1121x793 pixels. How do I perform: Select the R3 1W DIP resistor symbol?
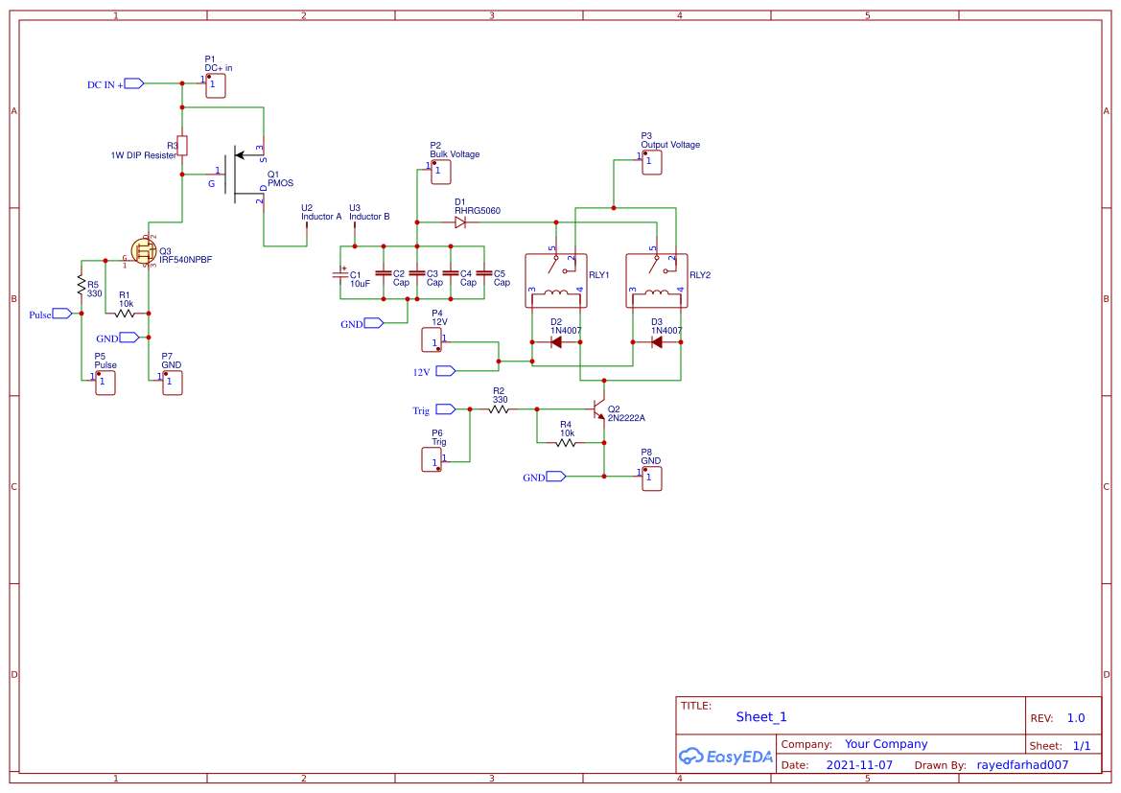(181, 146)
